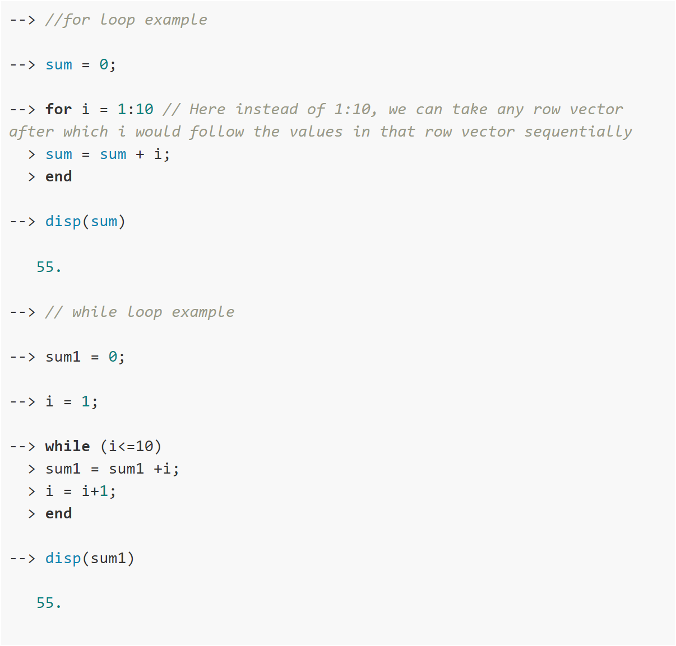
Task: Click the "end" keyword closing the while loop
Action: pyautogui.click(x=58, y=513)
